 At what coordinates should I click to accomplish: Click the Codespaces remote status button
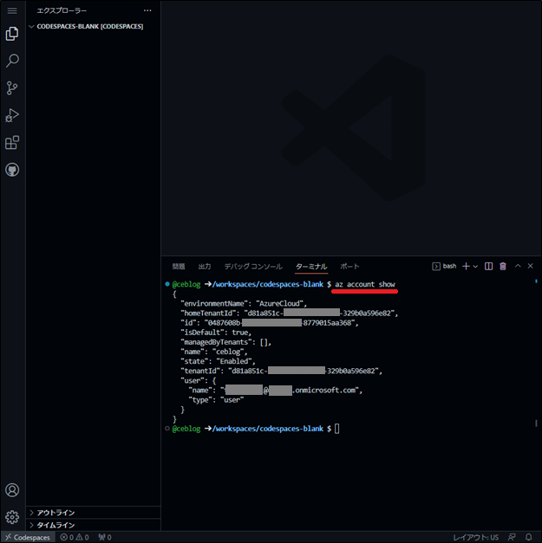coord(28,537)
